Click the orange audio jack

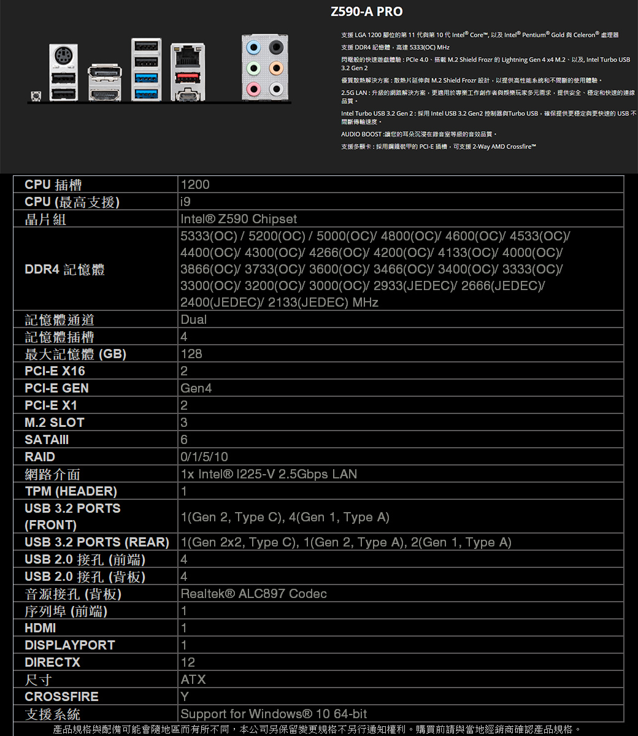[276, 69]
